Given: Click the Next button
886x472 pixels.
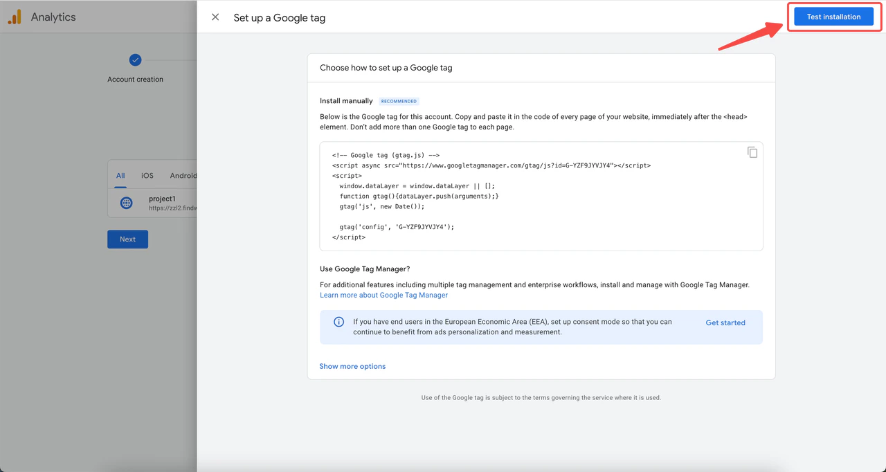Looking at the screenshot, I should click(x=127, y=239).
